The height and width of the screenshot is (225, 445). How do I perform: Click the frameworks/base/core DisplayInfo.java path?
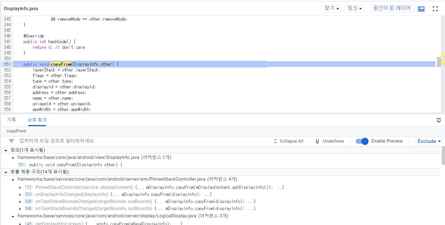(x=78, y=158)
